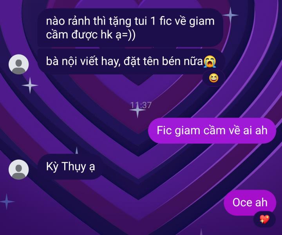Viewport: 282px width, 235px height.
Task: Select the sent message 'Oce ah'
Action: [250, 202]
